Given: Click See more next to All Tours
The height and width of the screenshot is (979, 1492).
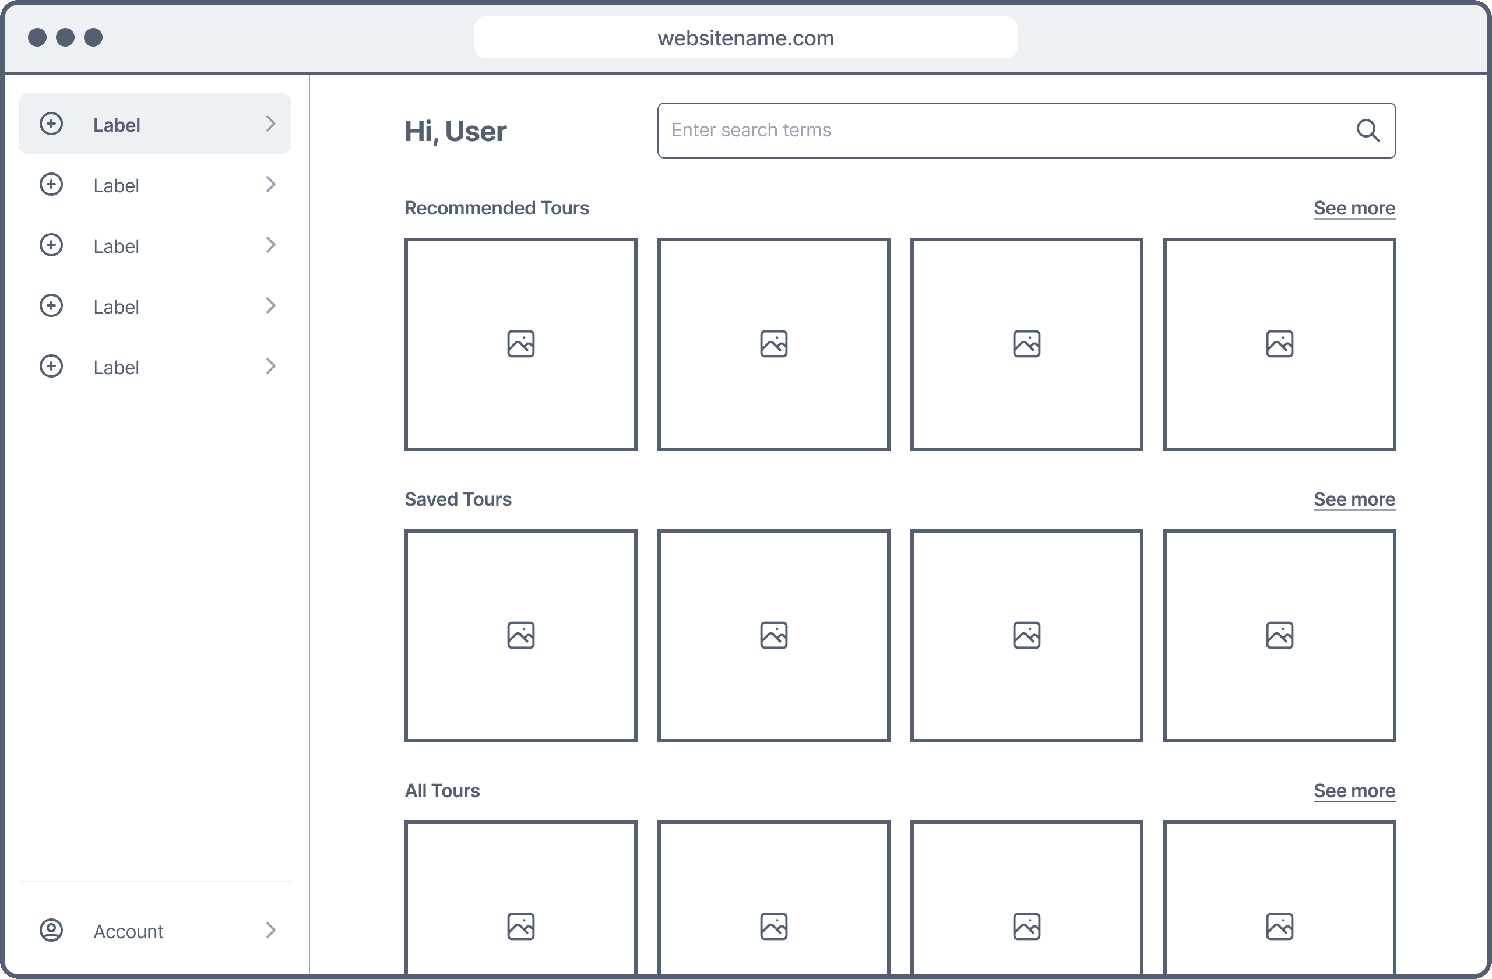Looking at the screenshot, I should coord(1354,791).
